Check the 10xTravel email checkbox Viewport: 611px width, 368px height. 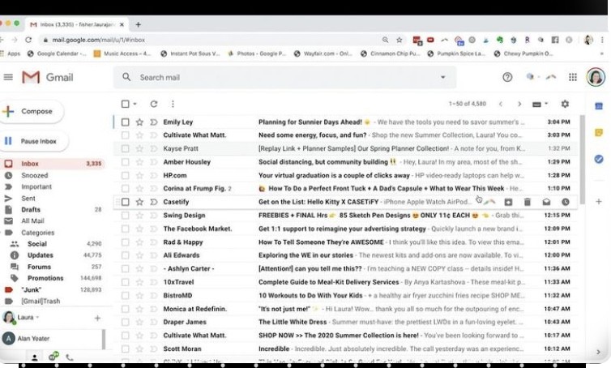click(125, 282)
